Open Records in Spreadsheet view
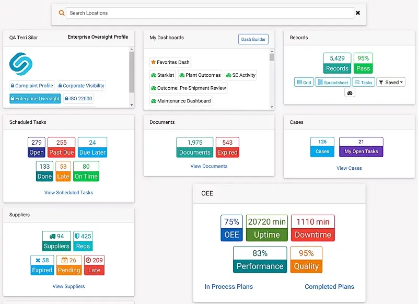This screenshot has width=418, height=304. pos(332,83)
